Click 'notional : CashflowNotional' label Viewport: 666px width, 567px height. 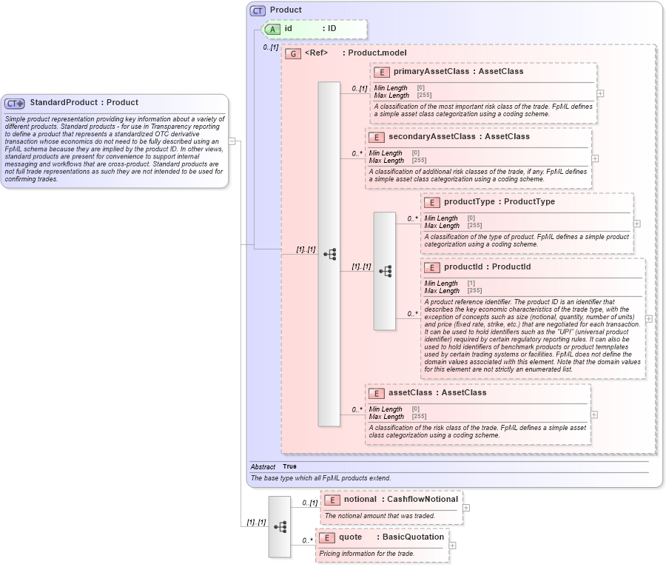(401, 499)
